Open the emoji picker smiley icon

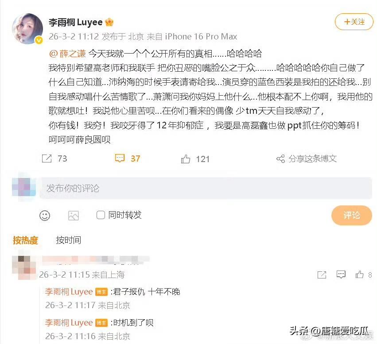[45, 215]
